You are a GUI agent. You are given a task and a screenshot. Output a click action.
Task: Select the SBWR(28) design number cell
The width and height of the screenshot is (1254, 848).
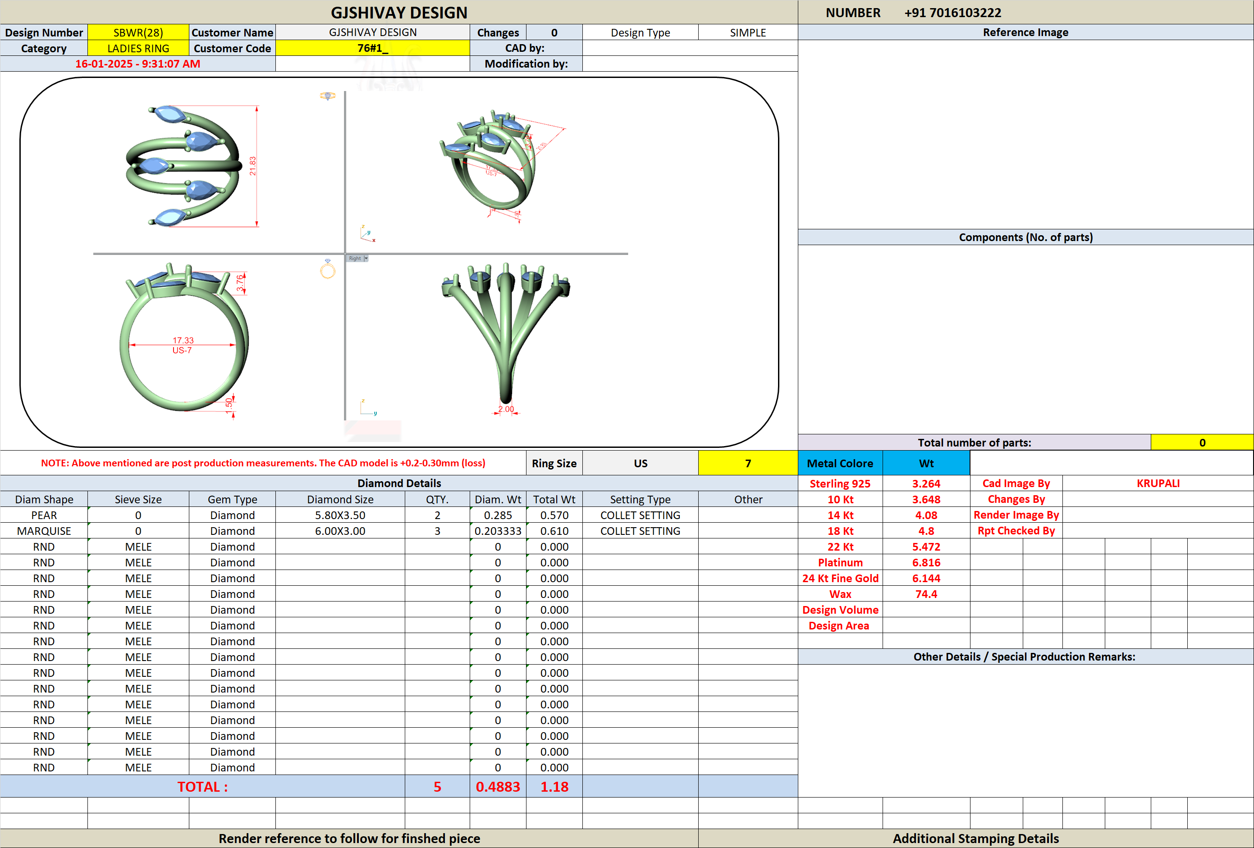(138, 32)
